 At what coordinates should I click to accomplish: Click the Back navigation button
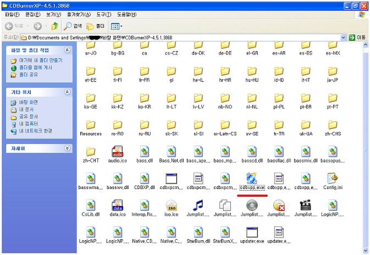(14, 26)
